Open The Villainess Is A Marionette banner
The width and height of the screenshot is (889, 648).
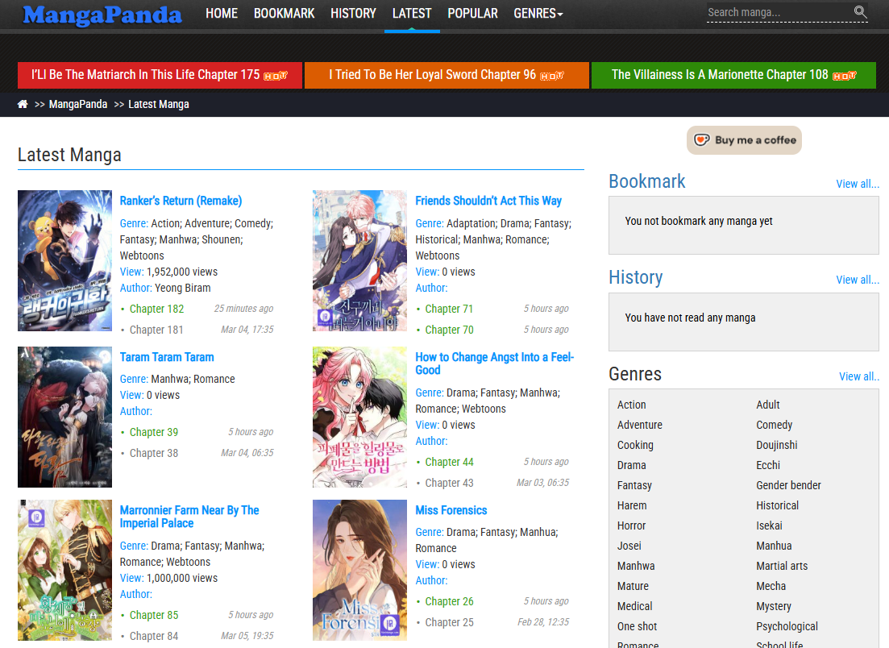tap(733, 75)
